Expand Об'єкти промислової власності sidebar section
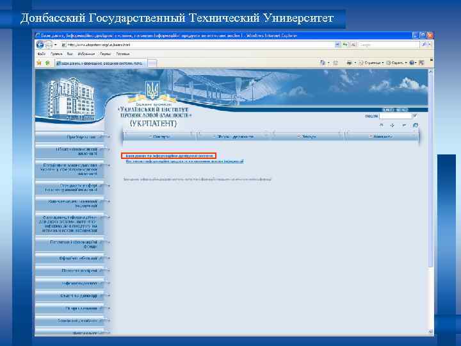This screenshot has width=461, height=346. pyautogui.click(x=70, y=151)
